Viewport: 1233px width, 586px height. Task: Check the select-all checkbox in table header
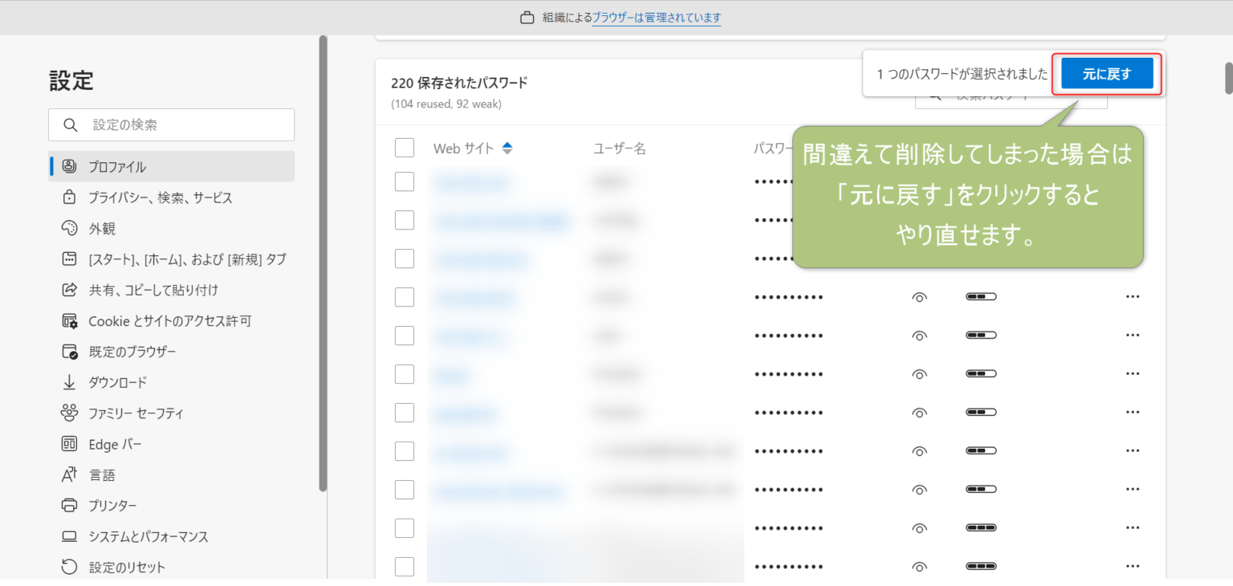pyautogui.click(x=405, y=148)
